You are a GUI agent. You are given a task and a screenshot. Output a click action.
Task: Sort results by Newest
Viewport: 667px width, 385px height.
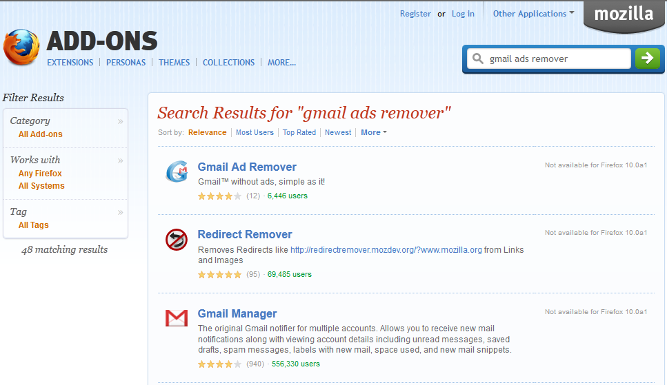coord(338,132)
